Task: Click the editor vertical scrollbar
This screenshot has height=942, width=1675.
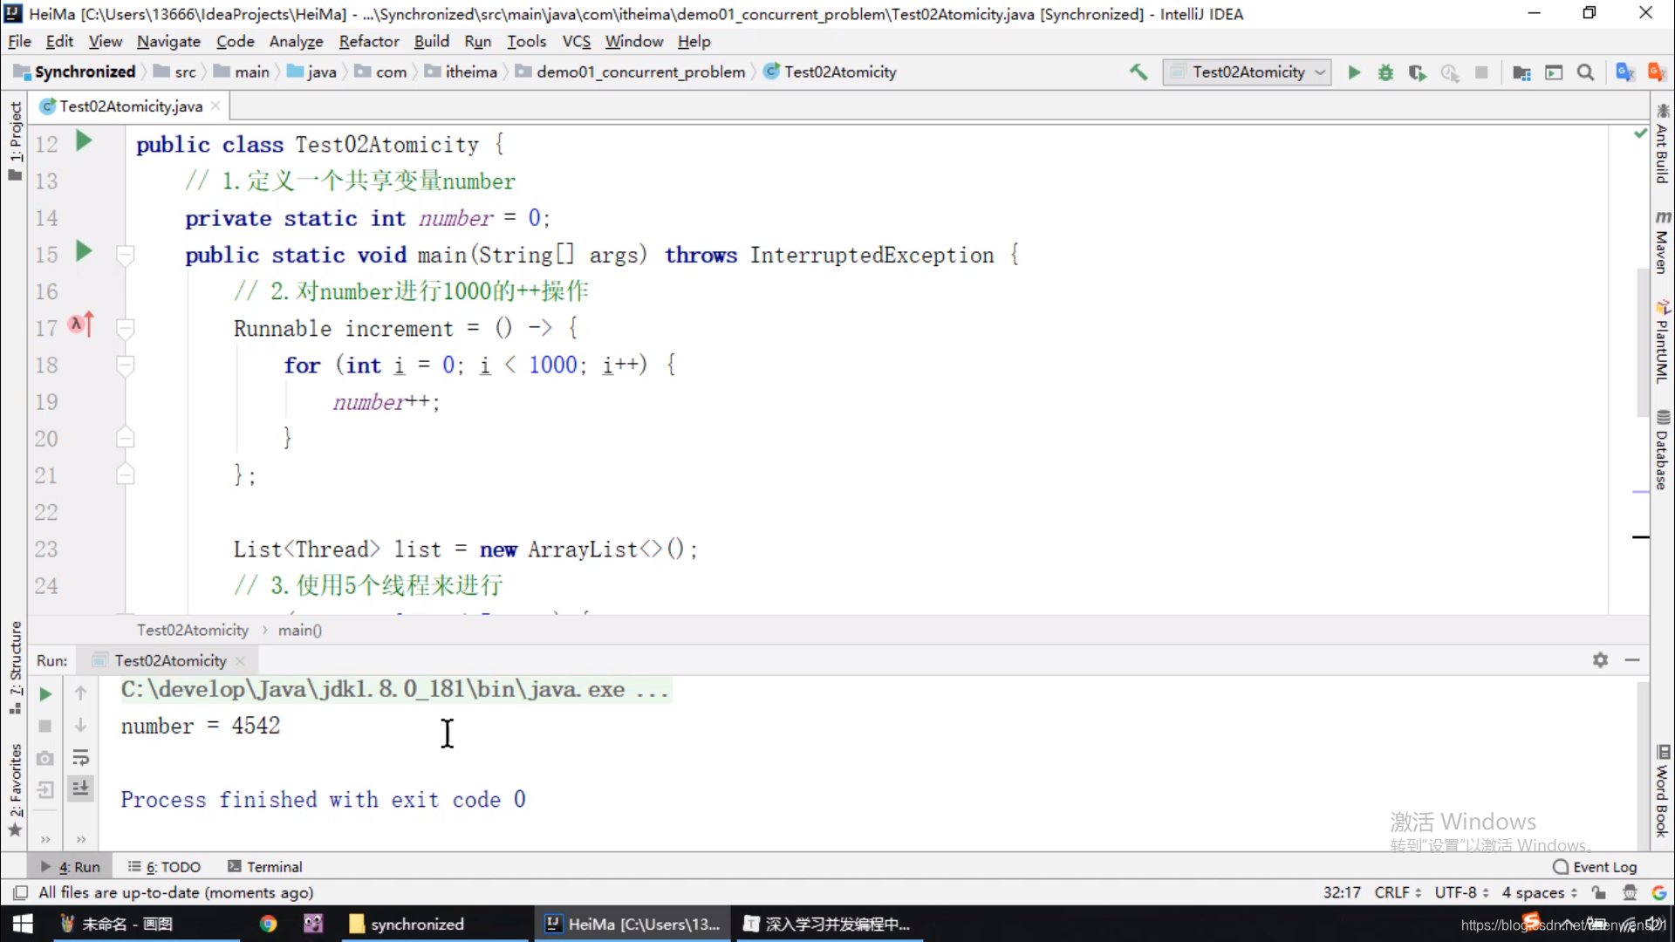Action: pyautogui.click(x=1642, y=345)
